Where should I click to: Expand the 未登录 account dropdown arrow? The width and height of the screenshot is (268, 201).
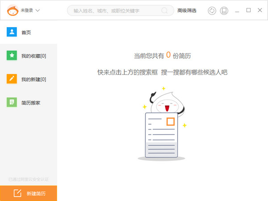point(38,10)
